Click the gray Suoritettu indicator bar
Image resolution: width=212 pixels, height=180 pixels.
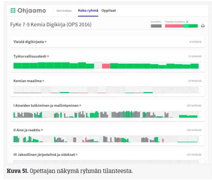pos(156,26)
